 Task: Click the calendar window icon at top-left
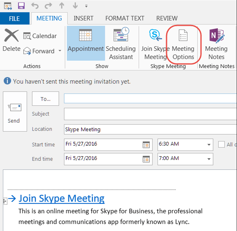coord(8,6)
